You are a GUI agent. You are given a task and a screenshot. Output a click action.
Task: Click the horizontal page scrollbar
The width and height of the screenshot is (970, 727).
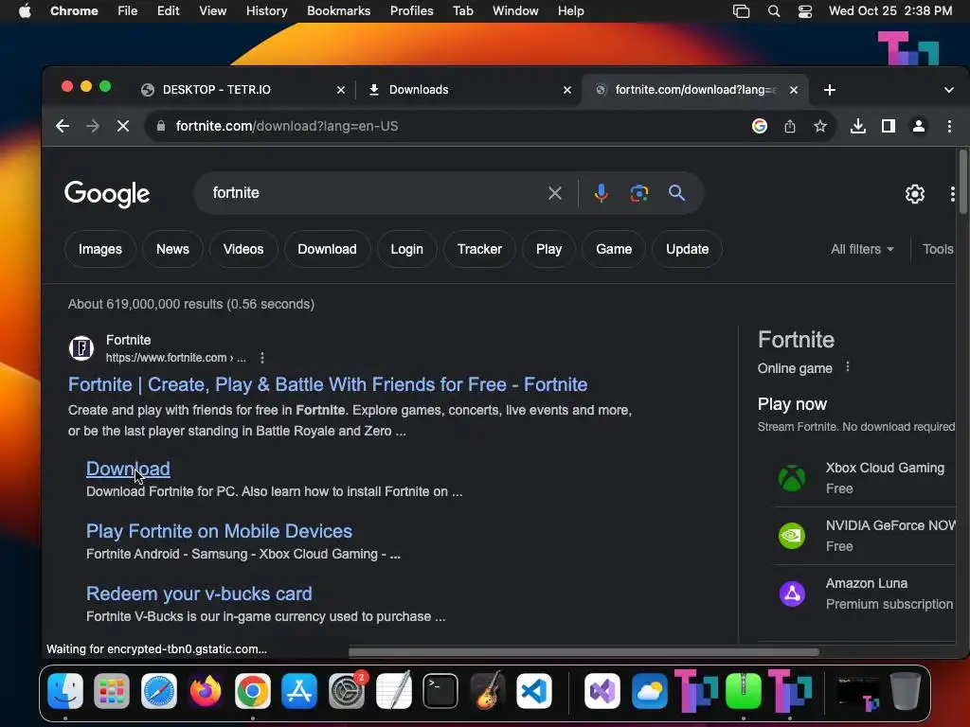tap(584, 652)
